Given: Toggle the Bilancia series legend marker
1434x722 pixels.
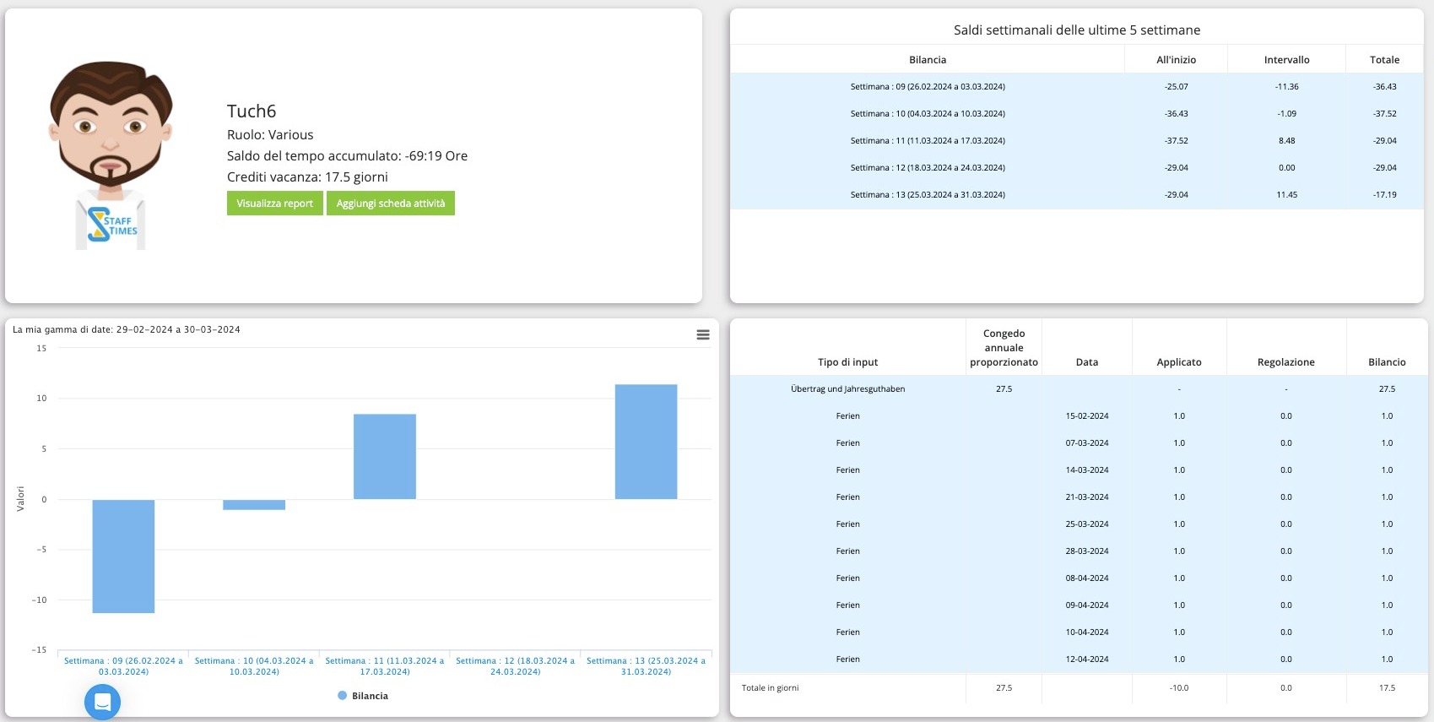Looking at the screenshot, I should 342,696.
